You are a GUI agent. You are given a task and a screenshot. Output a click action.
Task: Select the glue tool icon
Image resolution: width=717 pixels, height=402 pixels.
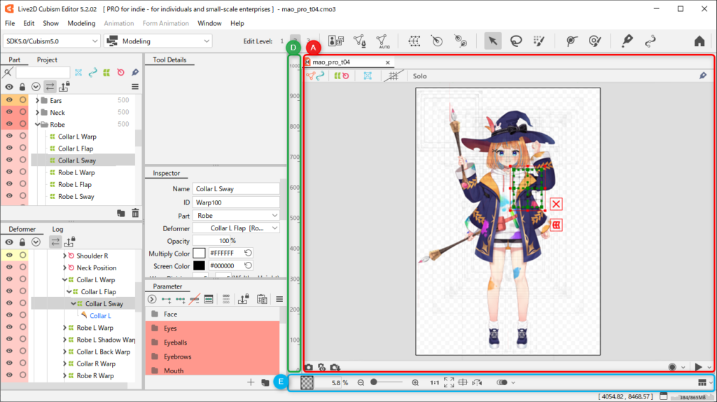627,41
